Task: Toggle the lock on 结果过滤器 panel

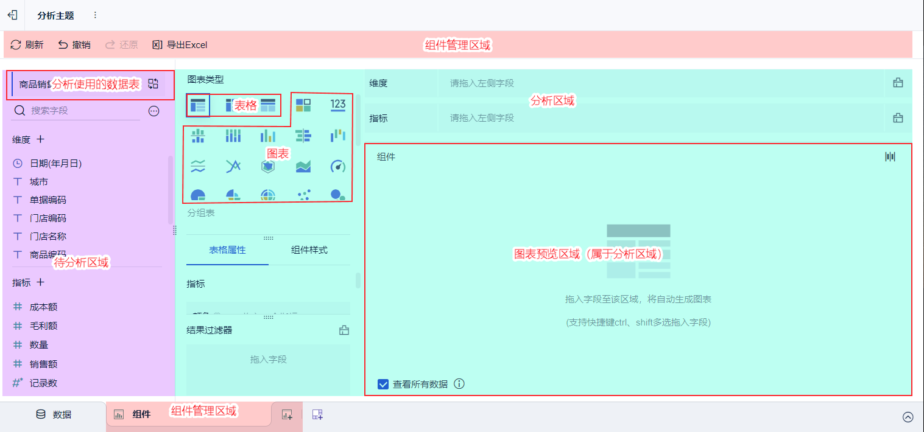Action: 344,329
